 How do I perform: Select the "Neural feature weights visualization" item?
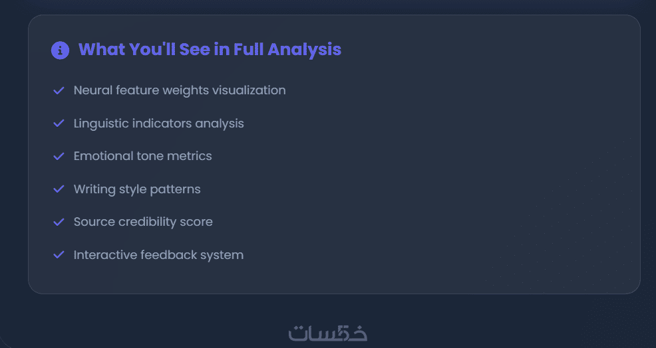coord(180,90)
